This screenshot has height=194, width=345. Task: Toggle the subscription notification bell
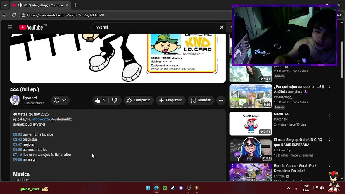pyautogui.click(x=56, y=100)
